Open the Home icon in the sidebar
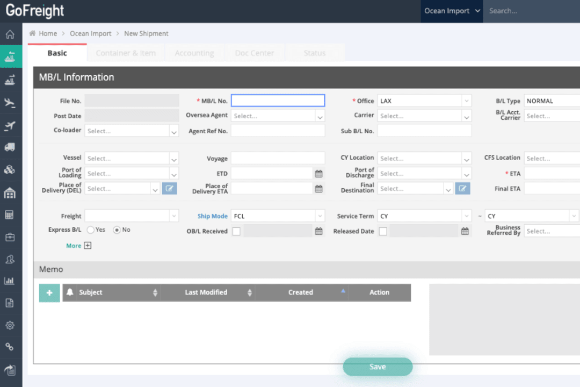This screenshot has width=580, height=387. tap(11, 34)
